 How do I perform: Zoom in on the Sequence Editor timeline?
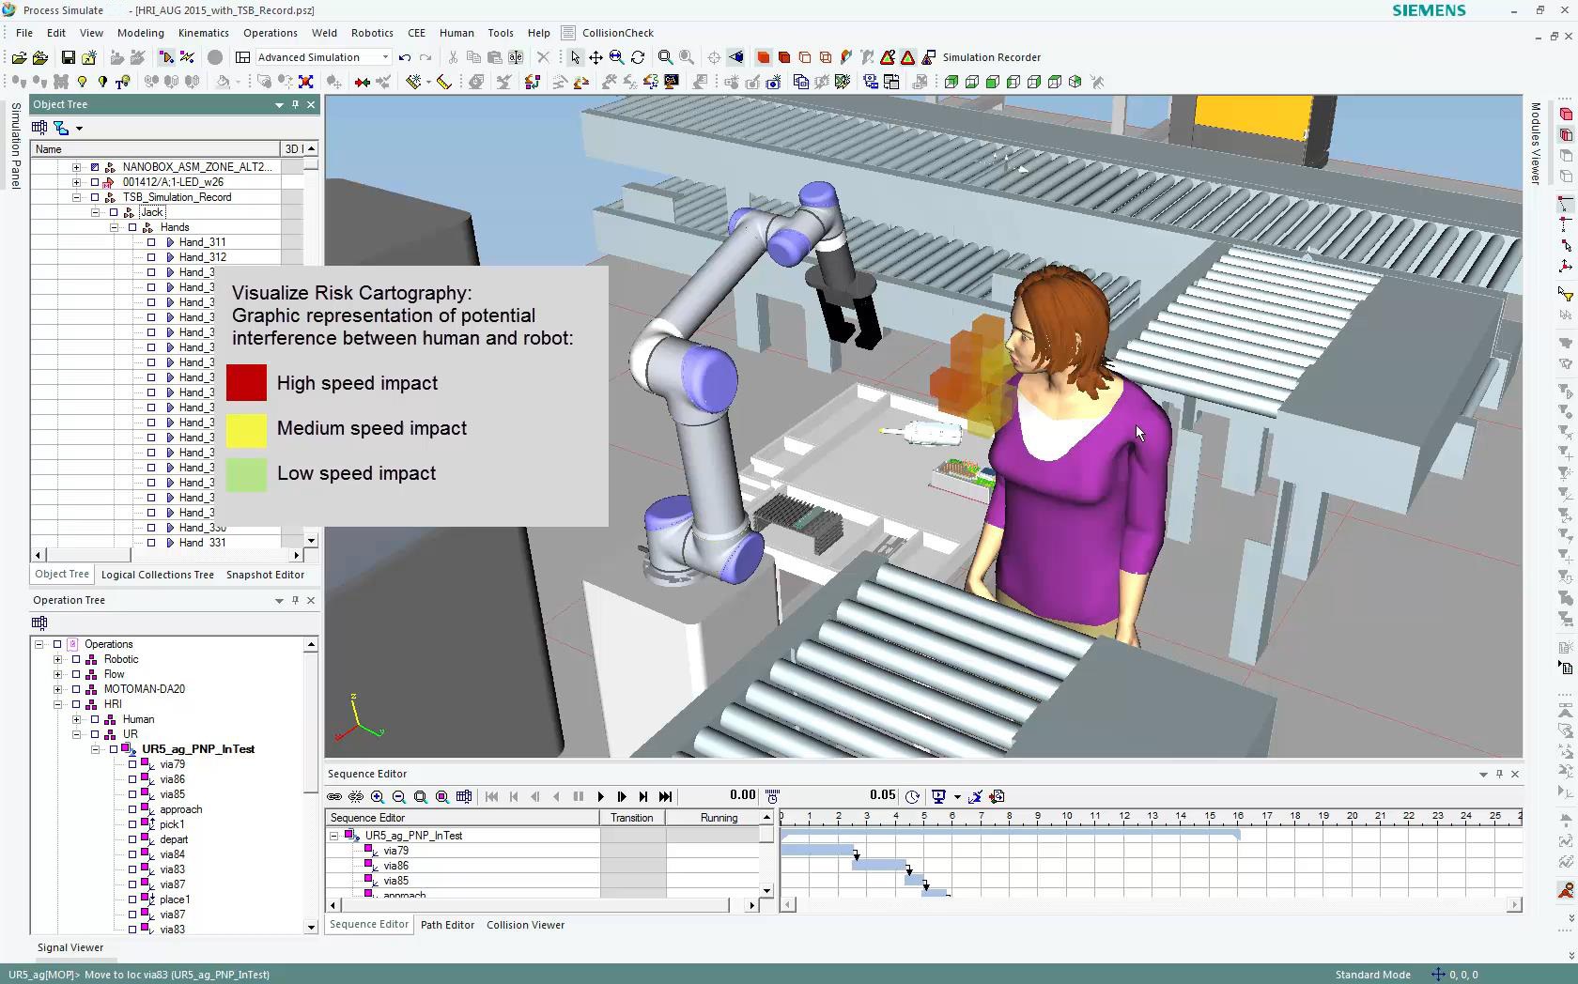[378, 796]
